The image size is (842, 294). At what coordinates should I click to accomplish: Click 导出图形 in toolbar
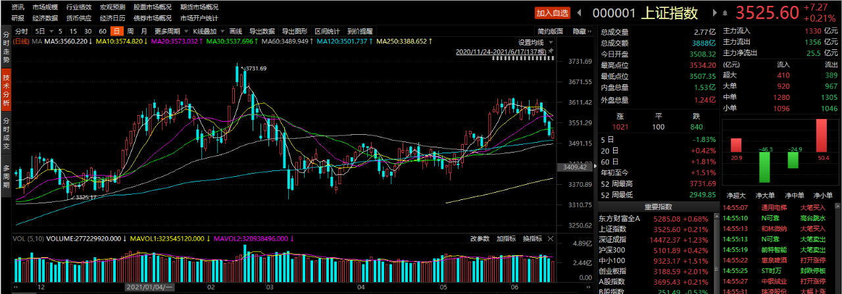click(295, 31)
